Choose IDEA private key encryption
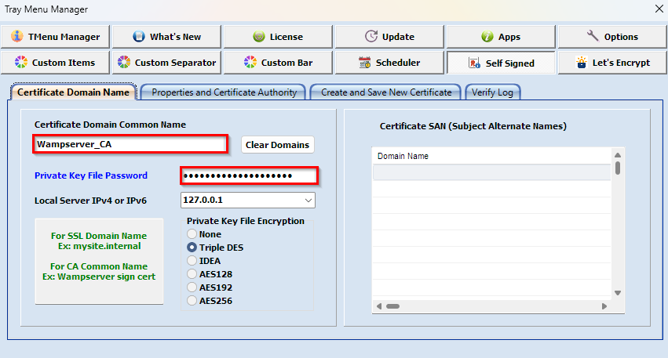The height and width of the screenshot is (358, 668). pos(192,261)
